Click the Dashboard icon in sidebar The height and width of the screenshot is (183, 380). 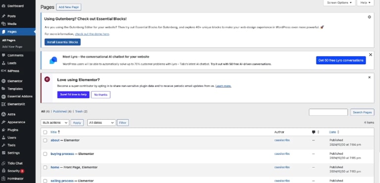click(3, 6)
